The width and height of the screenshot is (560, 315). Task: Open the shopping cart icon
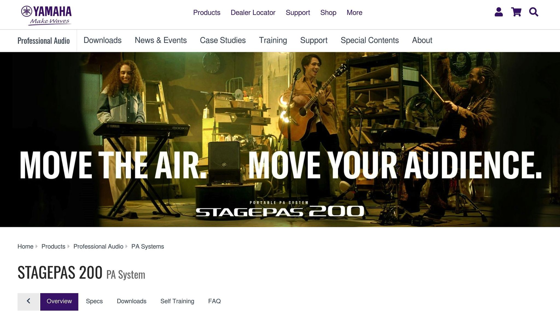pyautogui.click(x=516, y=12)
